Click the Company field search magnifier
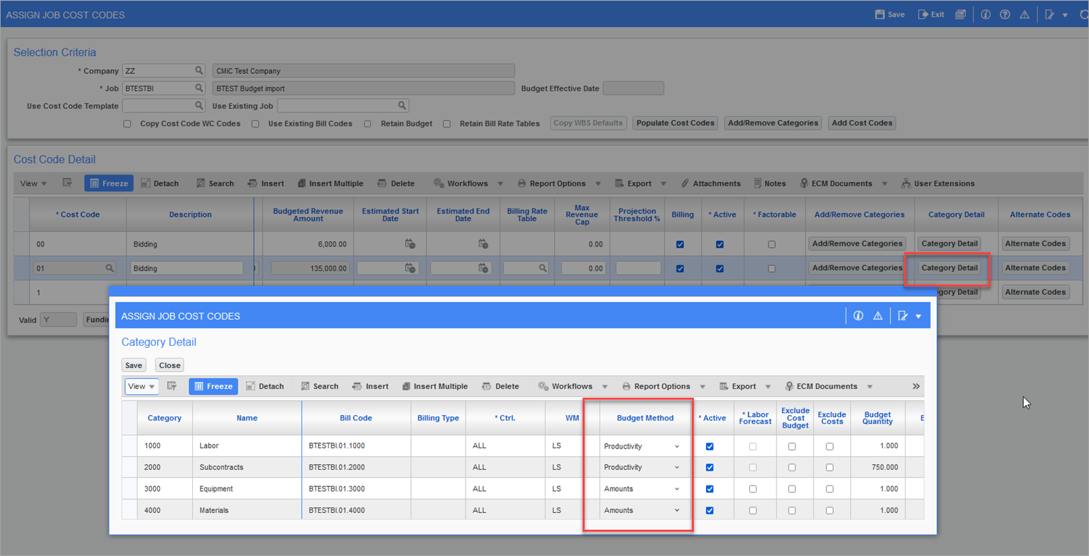The image size is (1089, 556). click(x=199, y=71)
